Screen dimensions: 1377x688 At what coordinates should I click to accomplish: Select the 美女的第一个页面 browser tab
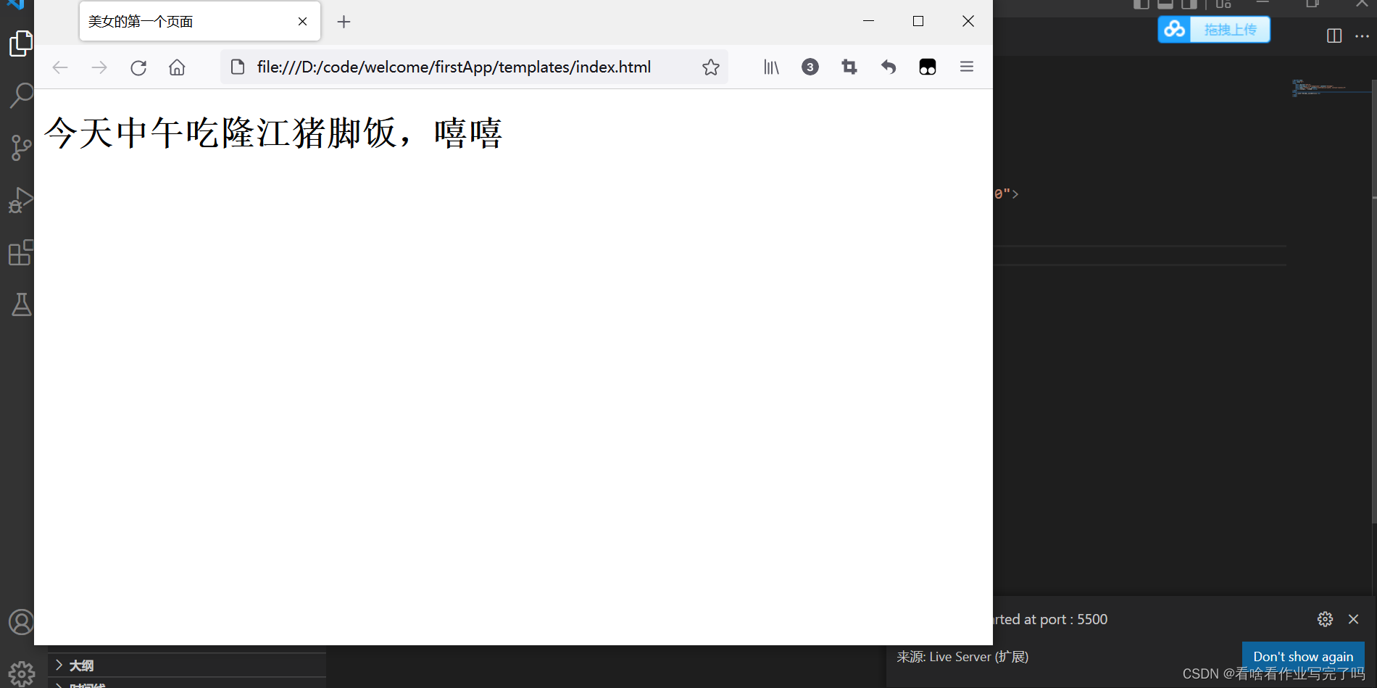point(200,21)
